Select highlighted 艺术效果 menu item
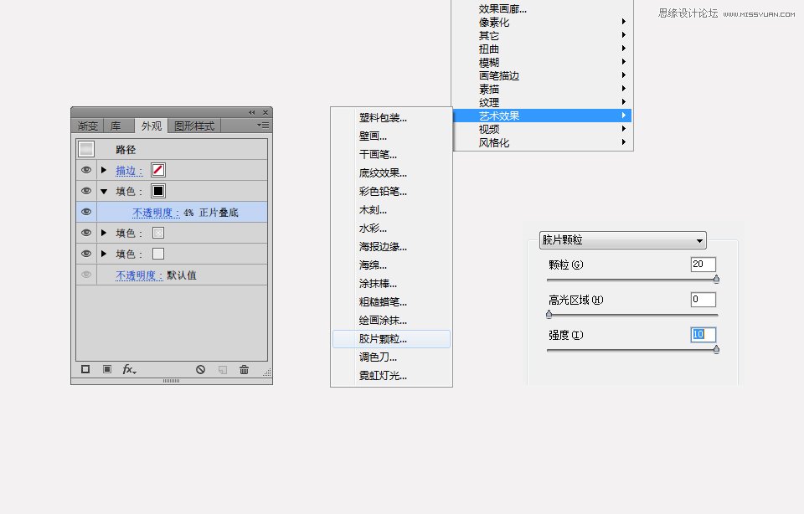The image size is (804, 514). (542, 116)
